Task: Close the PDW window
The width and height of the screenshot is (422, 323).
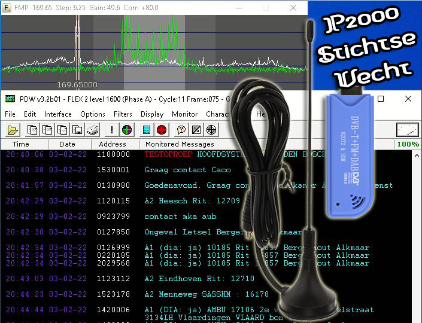Action: pyautogui.click(x=408, y=99)
